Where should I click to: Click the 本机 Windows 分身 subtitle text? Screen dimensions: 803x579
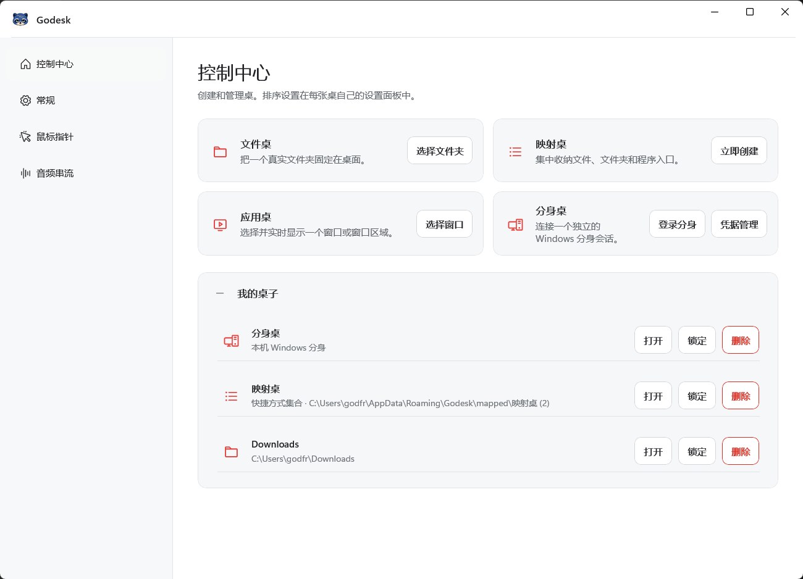288,348
